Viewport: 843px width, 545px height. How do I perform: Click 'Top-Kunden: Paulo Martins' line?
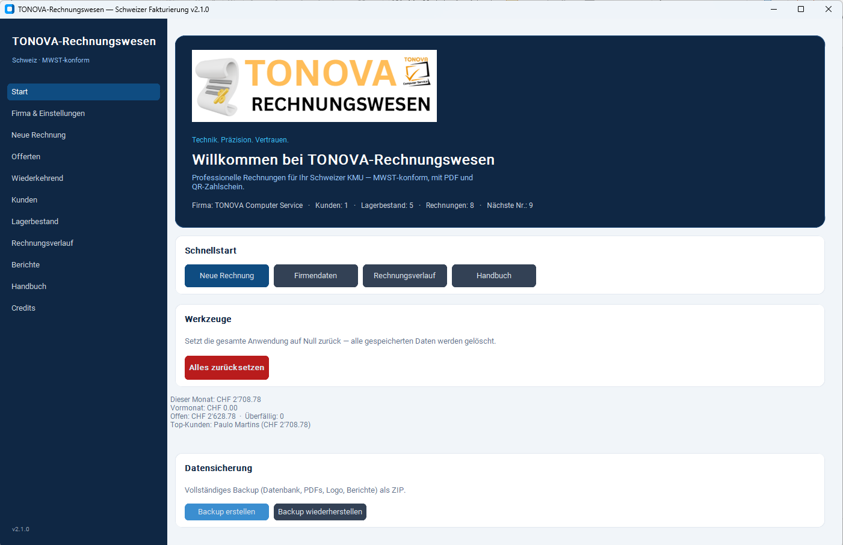click(241, 425)
